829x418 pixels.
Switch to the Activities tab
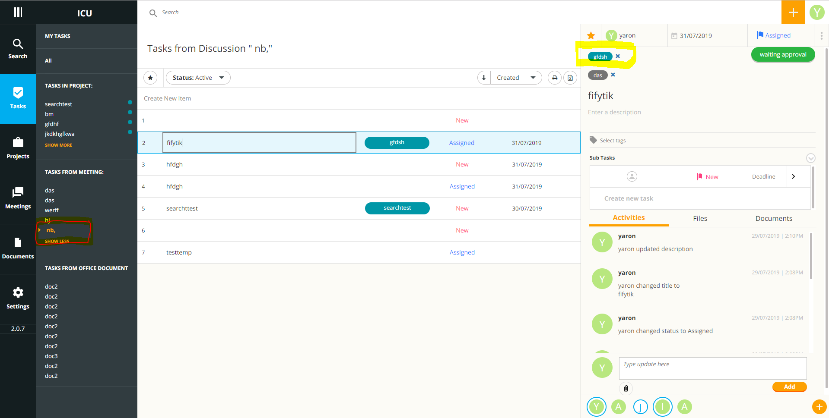629,218
